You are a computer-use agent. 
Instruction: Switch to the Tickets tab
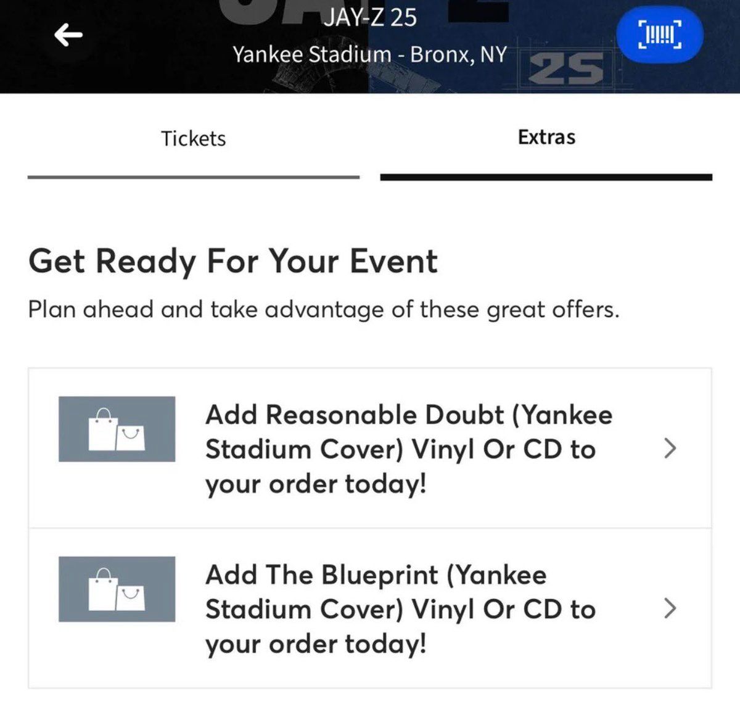193,138
